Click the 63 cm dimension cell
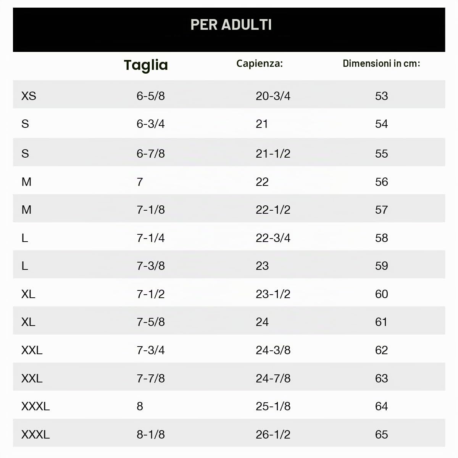The image size is (458, 458). click(381, 378)
